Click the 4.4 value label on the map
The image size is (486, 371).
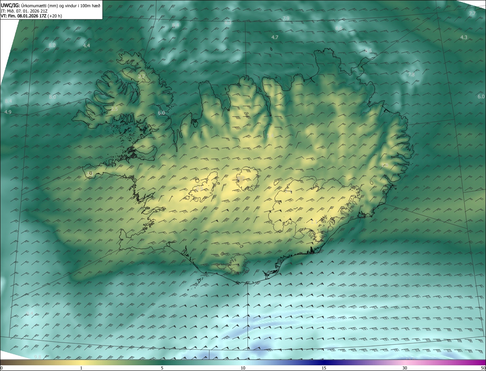(x=87, y=46)
